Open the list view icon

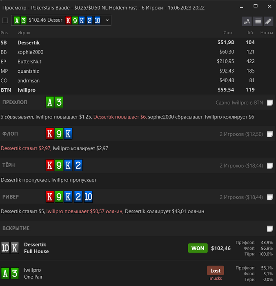258,21
